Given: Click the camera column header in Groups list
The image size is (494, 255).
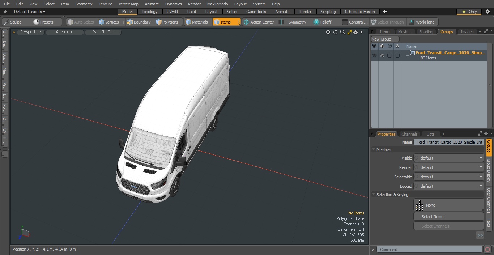Looking at the screenshot, I should click(382, 46).
